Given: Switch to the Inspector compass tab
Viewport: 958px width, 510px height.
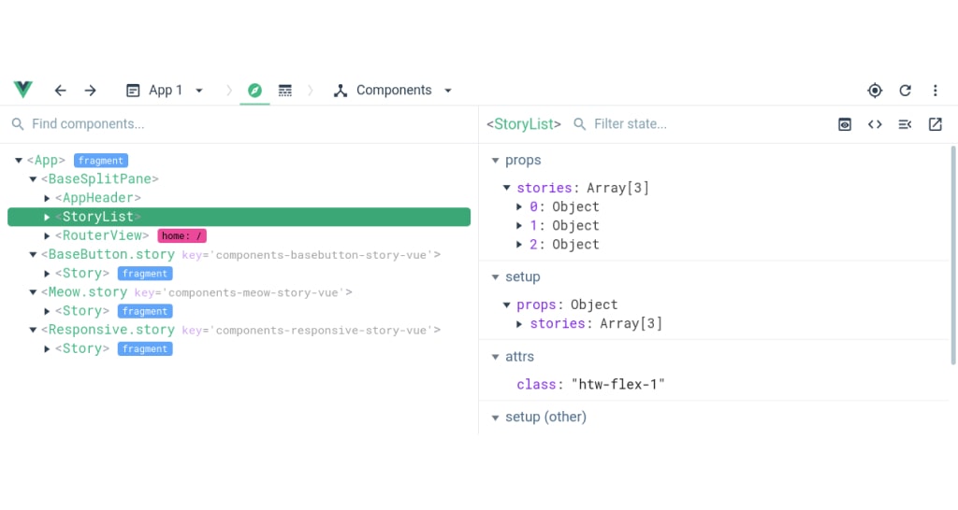Looking at the screenshot, I should click(254, 91).
